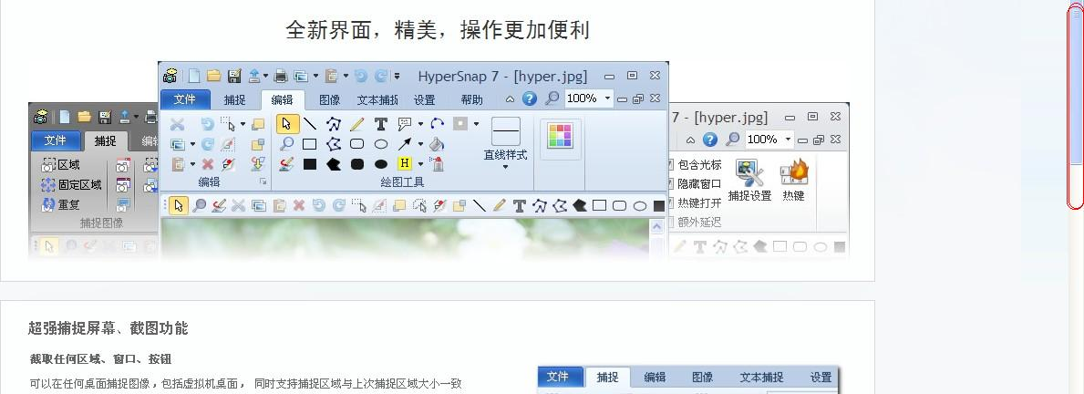Image resolution: width=1084 pixels, height=394 pixels.
Task: Open the 捕捉设置 capture settings icon
Action: (749, 180)
